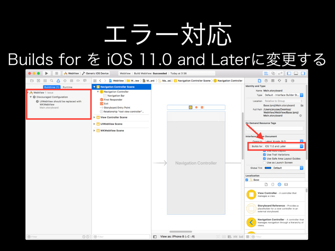Show the Media library filmstrip icon

click(286, 184)
